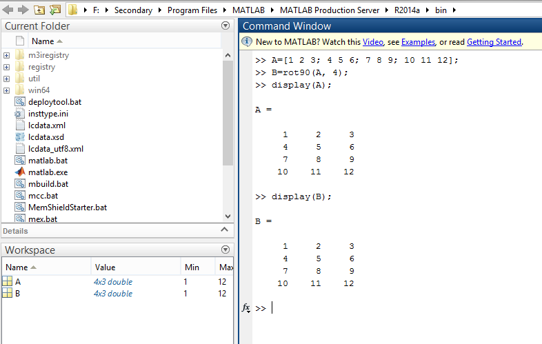
Task: Click the insttype.ini gear icon
Action: coord(20,113)
